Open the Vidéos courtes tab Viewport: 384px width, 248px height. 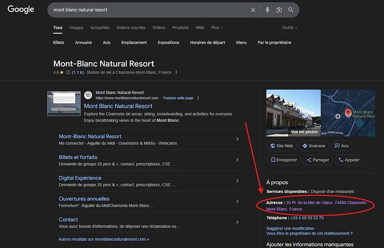click(131, 28)
